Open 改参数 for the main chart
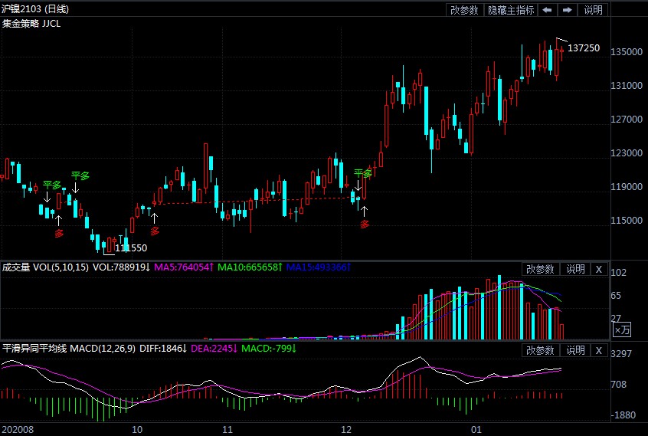This screenshot has height=436, width=648. (x=464, y=10)
